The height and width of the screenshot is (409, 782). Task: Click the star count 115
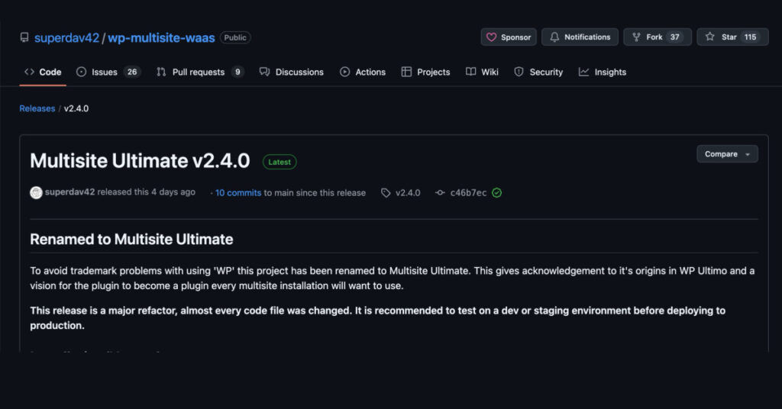tap(750, 37)
